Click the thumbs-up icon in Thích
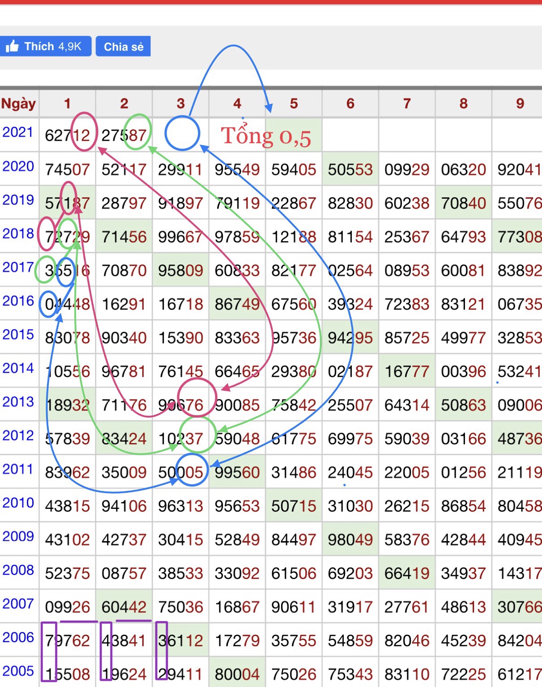The height and width of the screenshot is (687, 542). 12,47
